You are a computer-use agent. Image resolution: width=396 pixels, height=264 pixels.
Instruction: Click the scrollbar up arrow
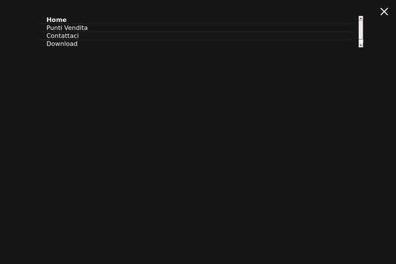pyautogui.click(x=360, y=18)
